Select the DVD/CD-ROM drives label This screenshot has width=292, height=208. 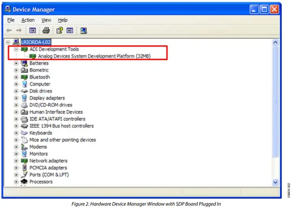[x=51, y=105]
